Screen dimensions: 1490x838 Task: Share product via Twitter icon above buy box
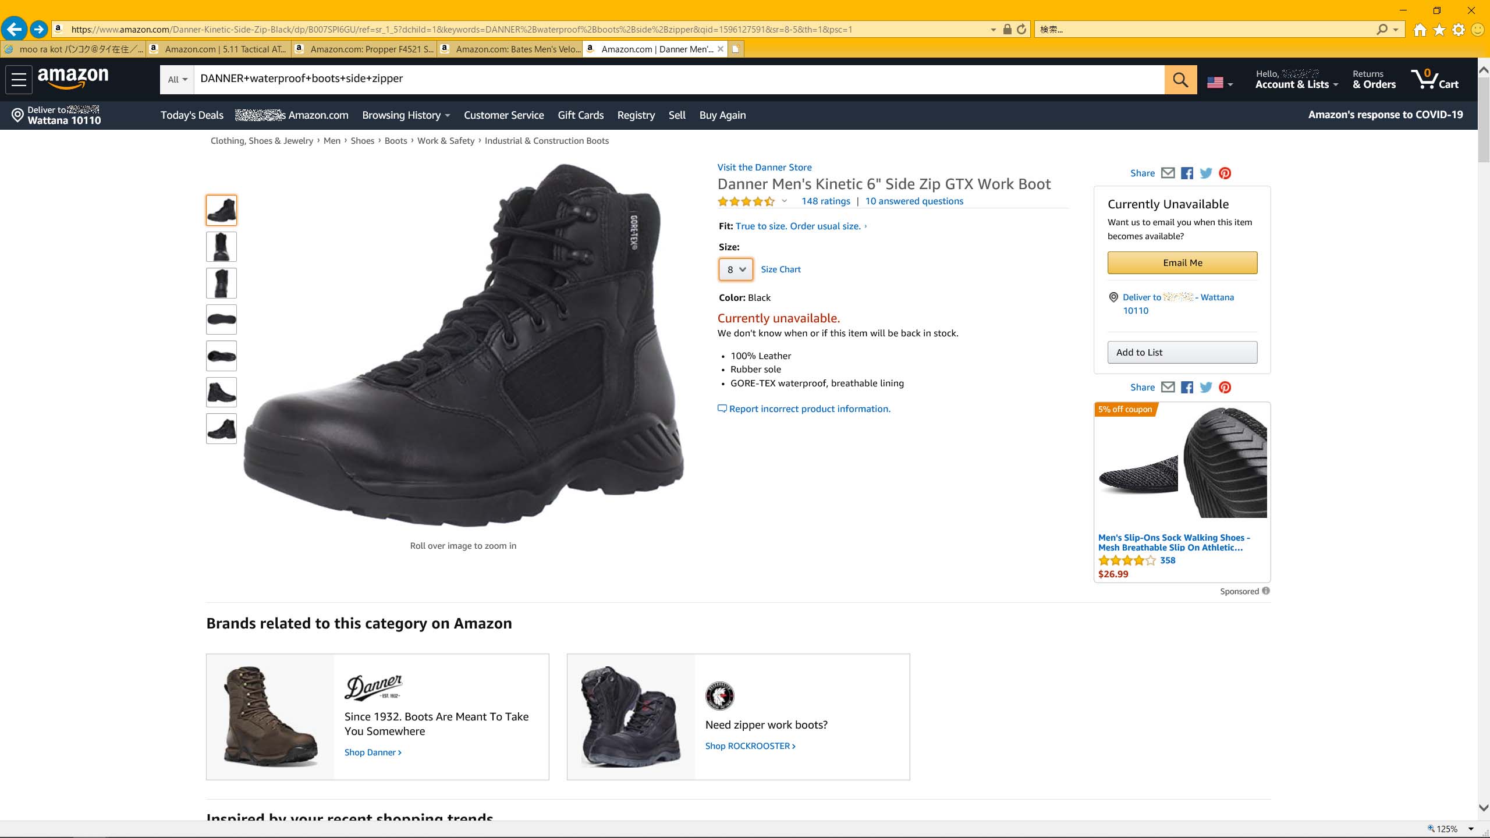click(x=1206, y=173)
